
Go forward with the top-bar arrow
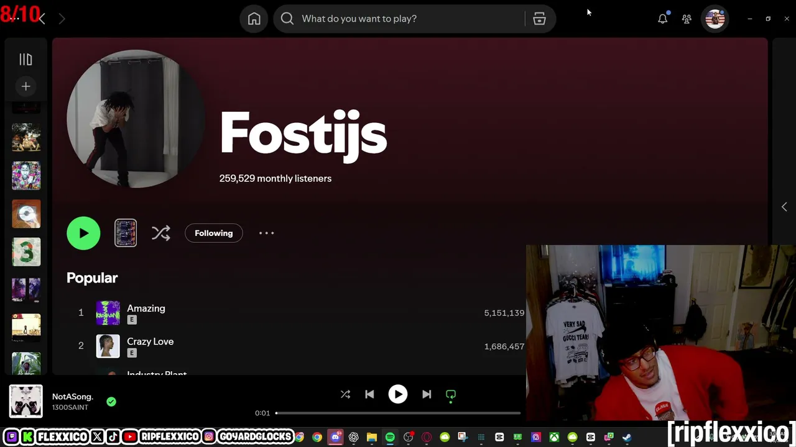point(62,19)
